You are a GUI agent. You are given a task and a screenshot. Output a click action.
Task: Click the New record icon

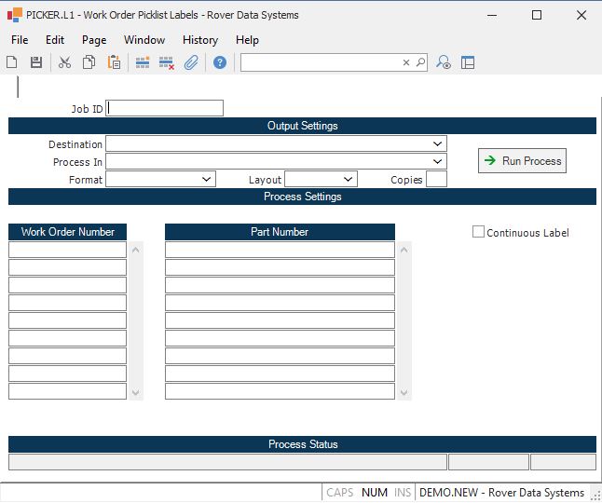click(x=12, y=62)
